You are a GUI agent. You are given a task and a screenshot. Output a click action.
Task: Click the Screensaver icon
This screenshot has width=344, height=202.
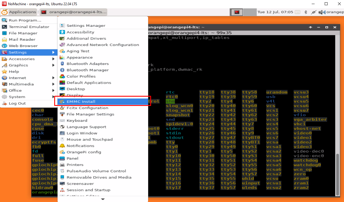pos(62,184)
